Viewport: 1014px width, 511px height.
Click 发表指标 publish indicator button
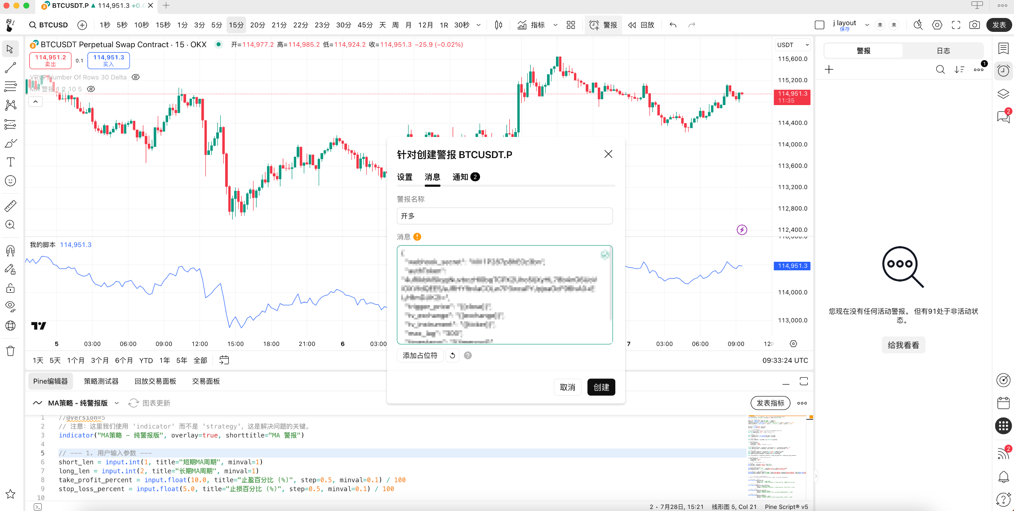(x=770, y=403)
